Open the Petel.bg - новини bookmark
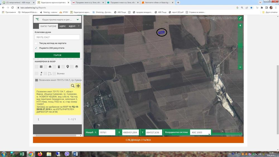Viewport: 279px width, 157px height. point(49,12)
